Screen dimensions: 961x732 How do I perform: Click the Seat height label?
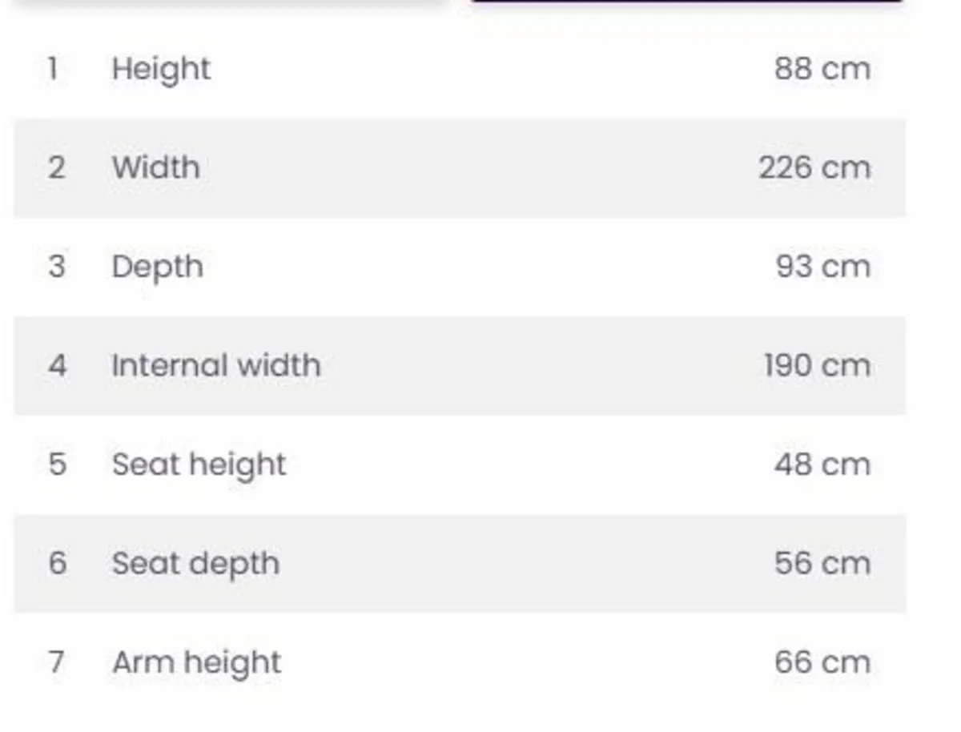199,465
